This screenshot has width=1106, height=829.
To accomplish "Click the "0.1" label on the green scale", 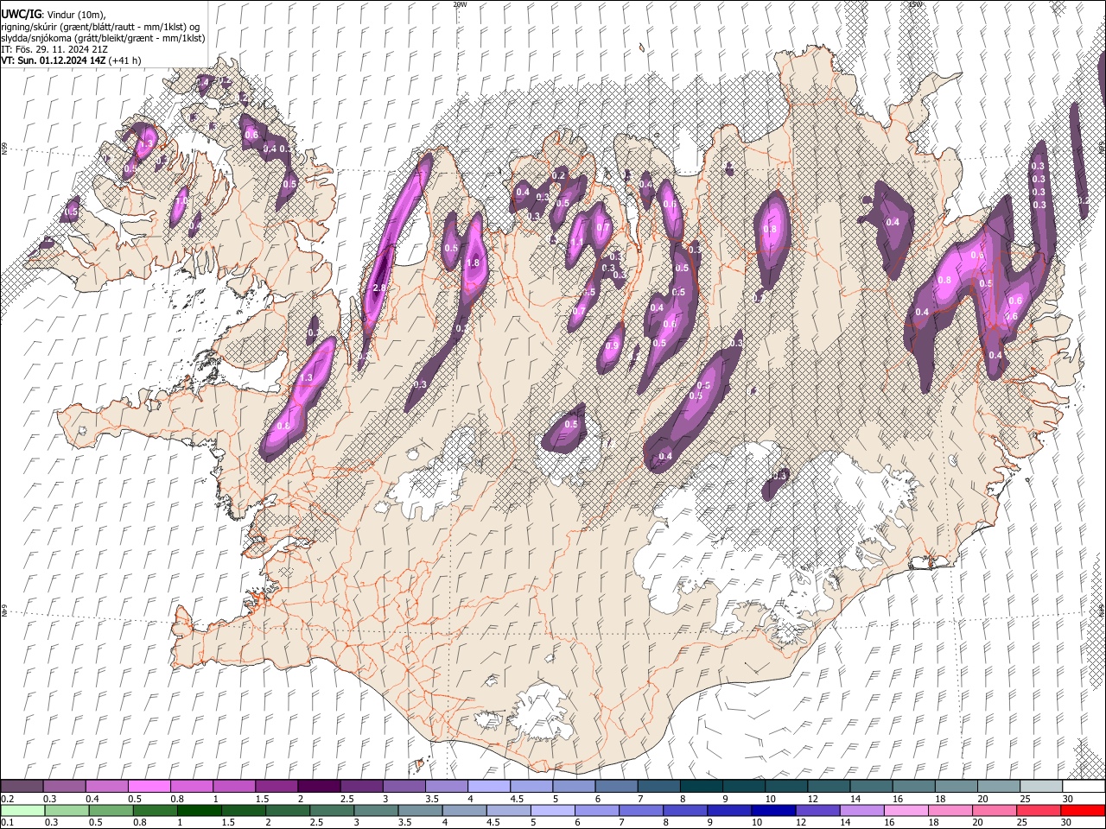I will tap(8, 822).
